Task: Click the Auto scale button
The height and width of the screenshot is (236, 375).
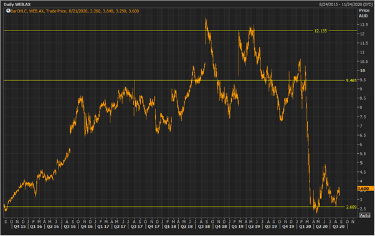Action: (x=364, y=215)
